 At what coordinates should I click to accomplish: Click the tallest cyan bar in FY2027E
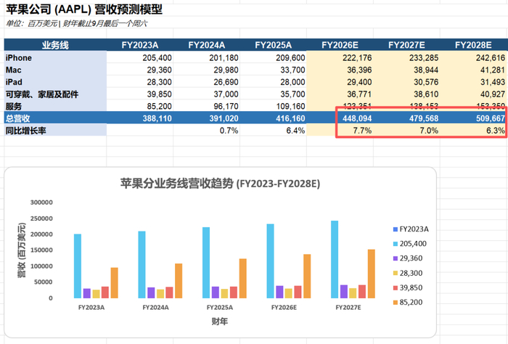pyautogui.click(x=335, y=260)
